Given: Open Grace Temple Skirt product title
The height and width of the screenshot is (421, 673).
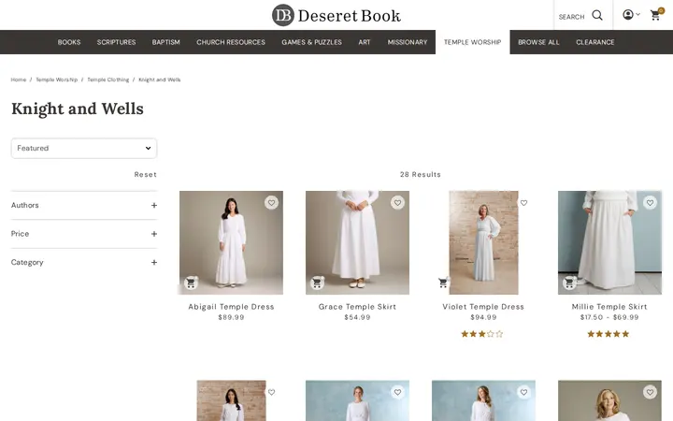Looking at the screenshot, I should point(357,307).
